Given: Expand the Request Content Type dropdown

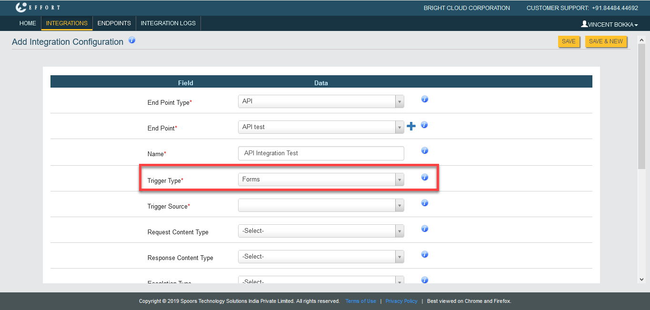Looking at the screenshot, I should pyautogui.click(x=320, y=231).
